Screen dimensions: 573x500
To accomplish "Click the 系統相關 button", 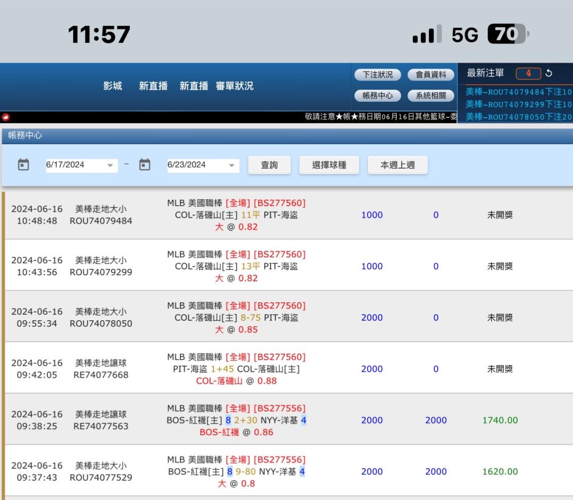I will 431,95.
